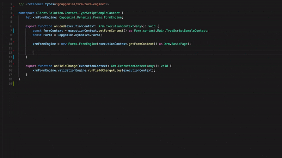Click the closing brace on line 18
Image resolution: width=282 pixels, height=158 pixels.
(19, 79)
